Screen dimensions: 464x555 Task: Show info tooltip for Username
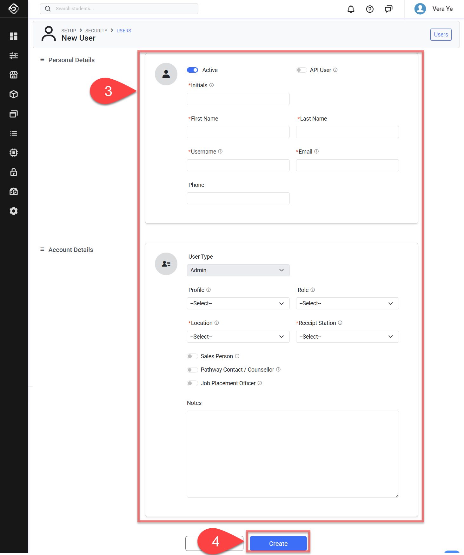pos(220,151)
